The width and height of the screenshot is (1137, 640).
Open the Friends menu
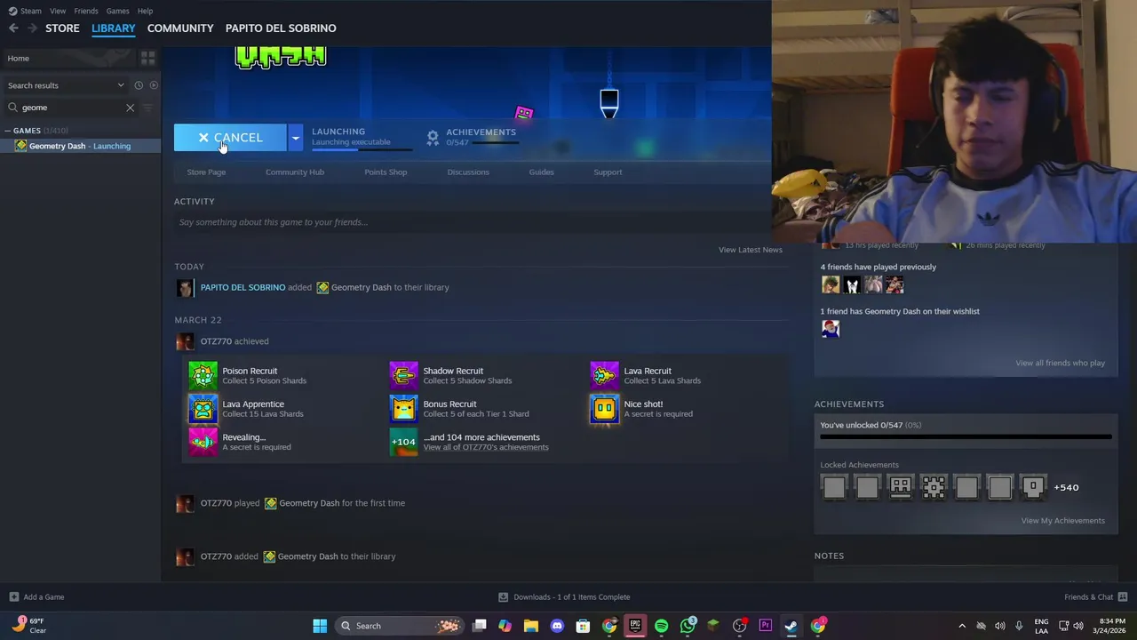pos(86,11)
